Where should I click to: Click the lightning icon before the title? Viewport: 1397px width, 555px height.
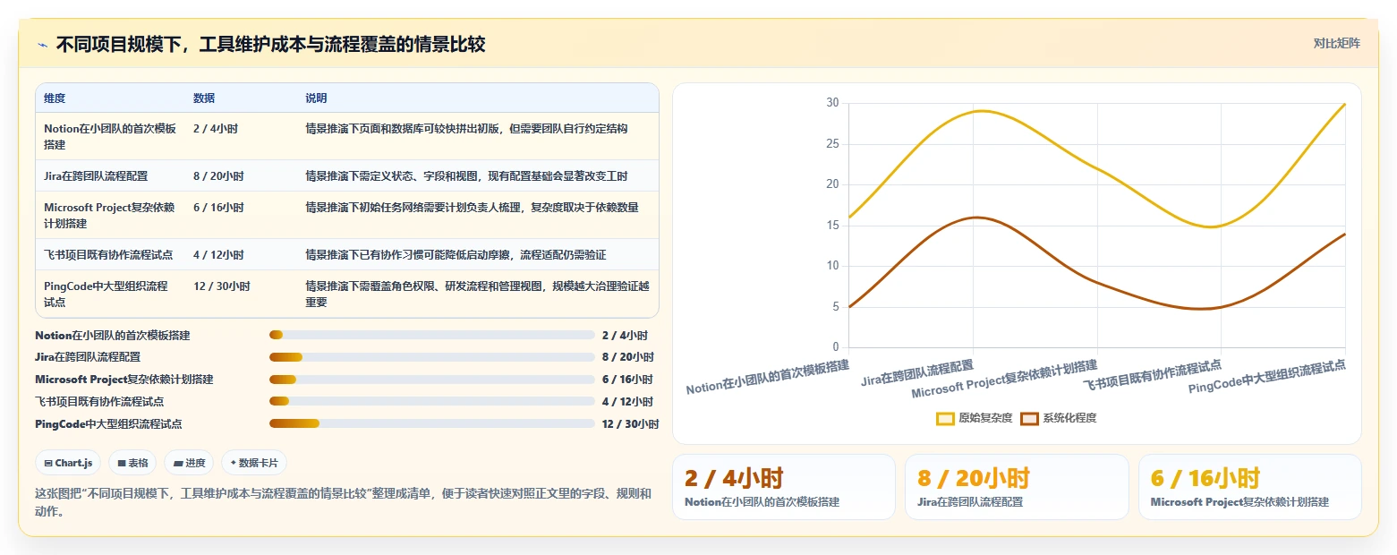pyautogui.click(x=43, y=45)
